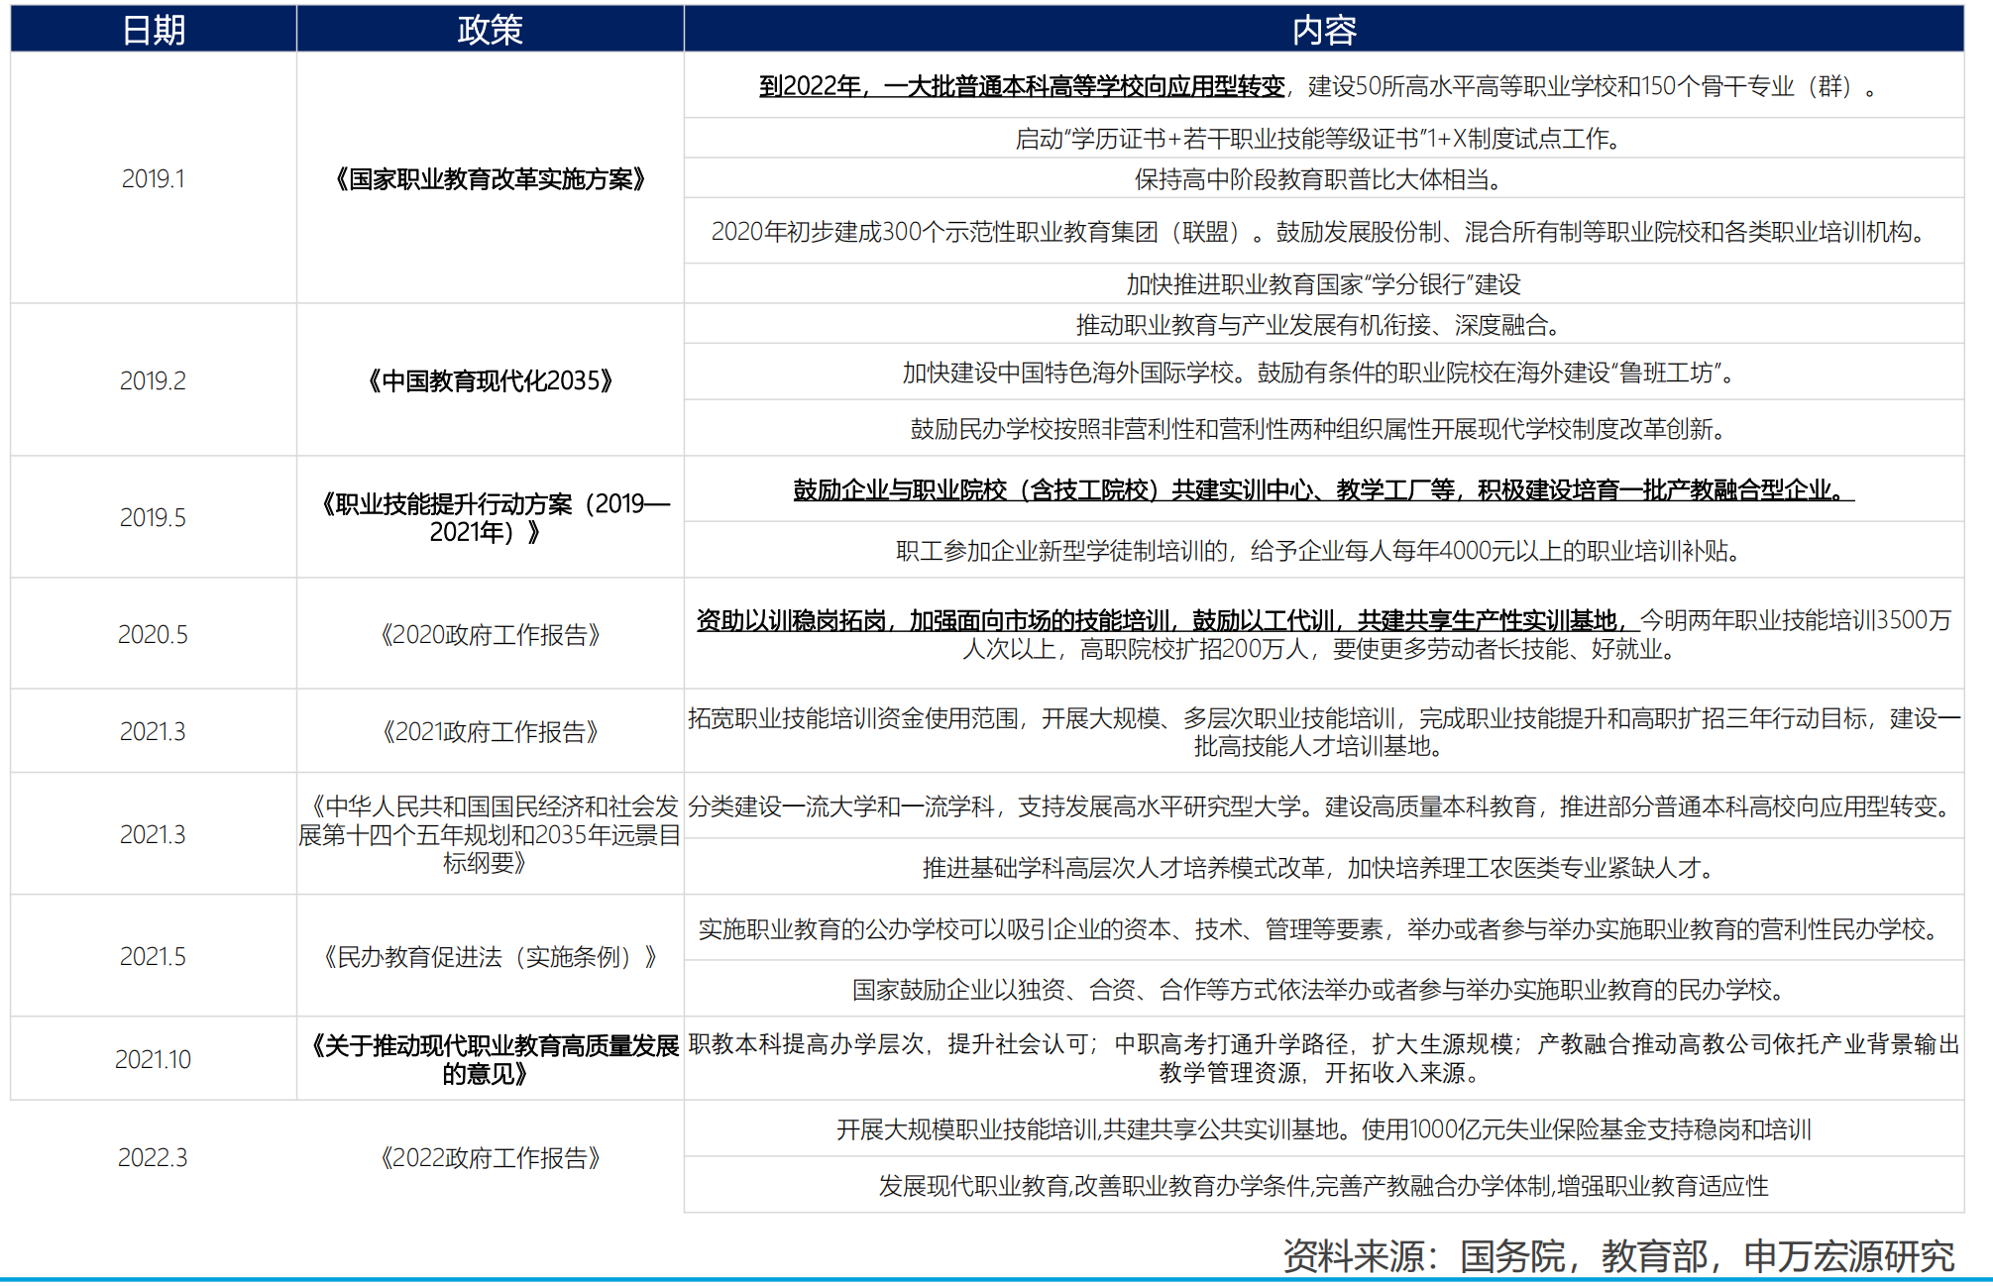Viewport: 1993px width, 1286px height.
Task: Click the 政策 column header
Action: pos(490,30)
